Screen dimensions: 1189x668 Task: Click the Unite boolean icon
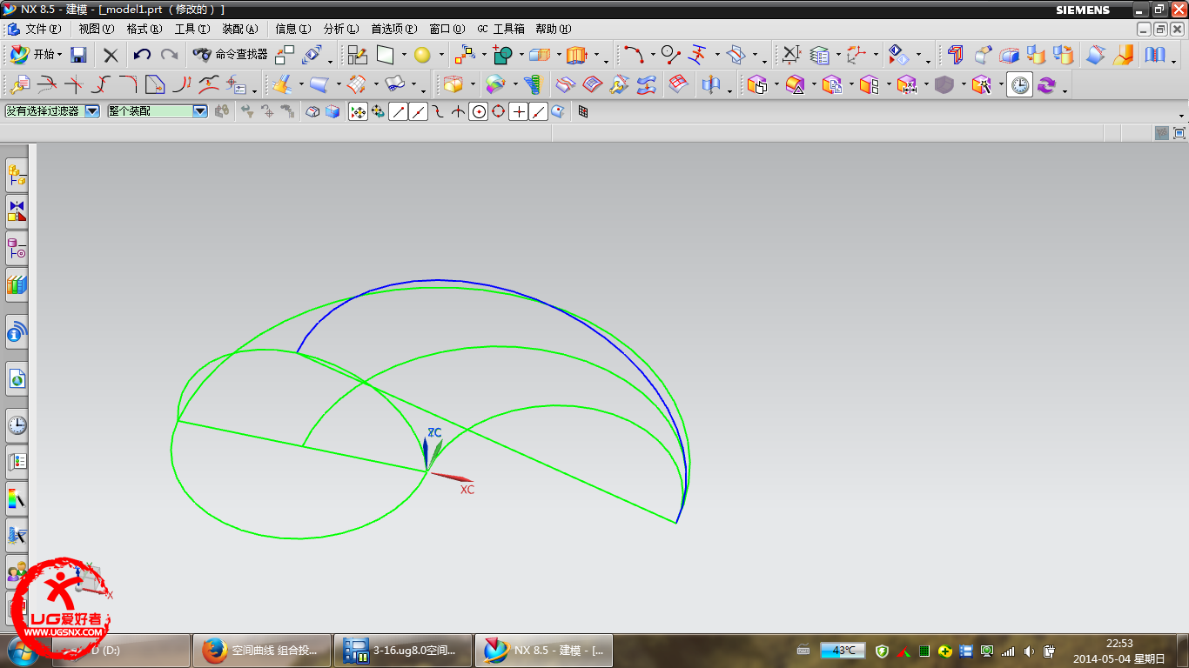[502, 55]
